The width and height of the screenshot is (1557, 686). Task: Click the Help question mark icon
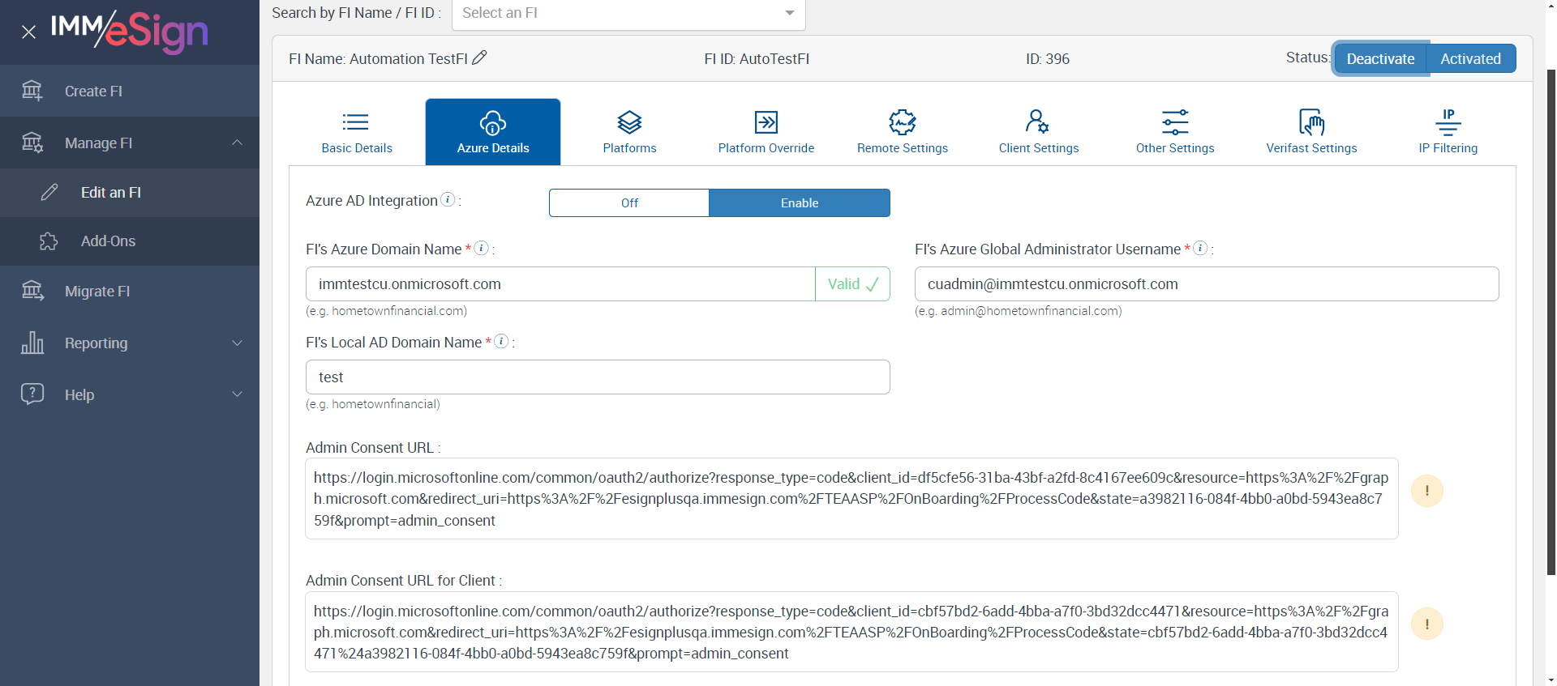click(32, 394)
